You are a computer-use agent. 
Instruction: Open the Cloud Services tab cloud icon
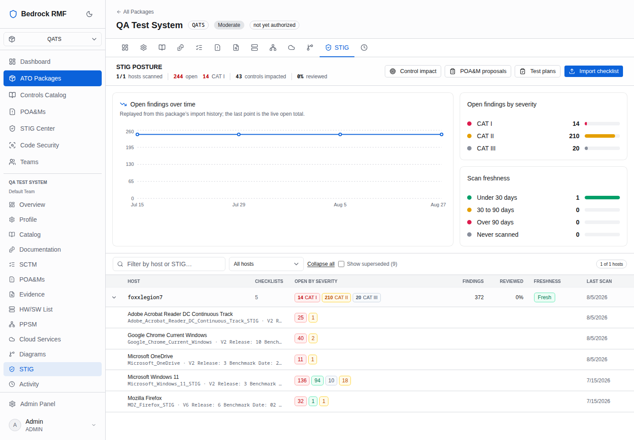(291, 48)
